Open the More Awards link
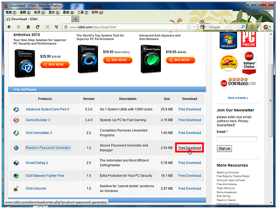Image resolution: width=279 pixels, height=209 pixels. [x=238, y=98]
